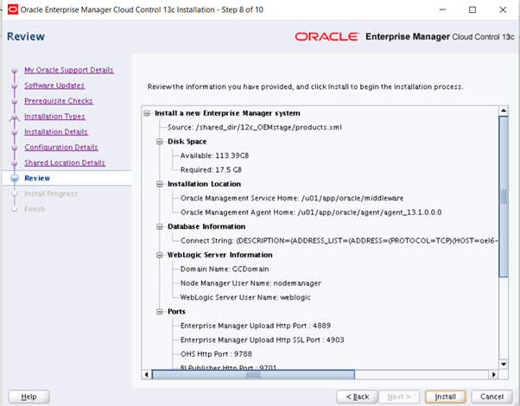The image size is (520, 406).
Task: Go to My Oracle Support Details step
Action: [68, 70]
